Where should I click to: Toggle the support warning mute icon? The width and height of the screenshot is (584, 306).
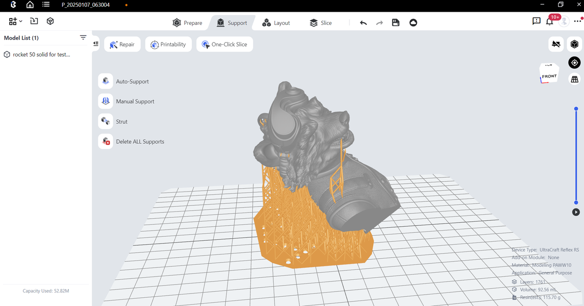[556, 44]
